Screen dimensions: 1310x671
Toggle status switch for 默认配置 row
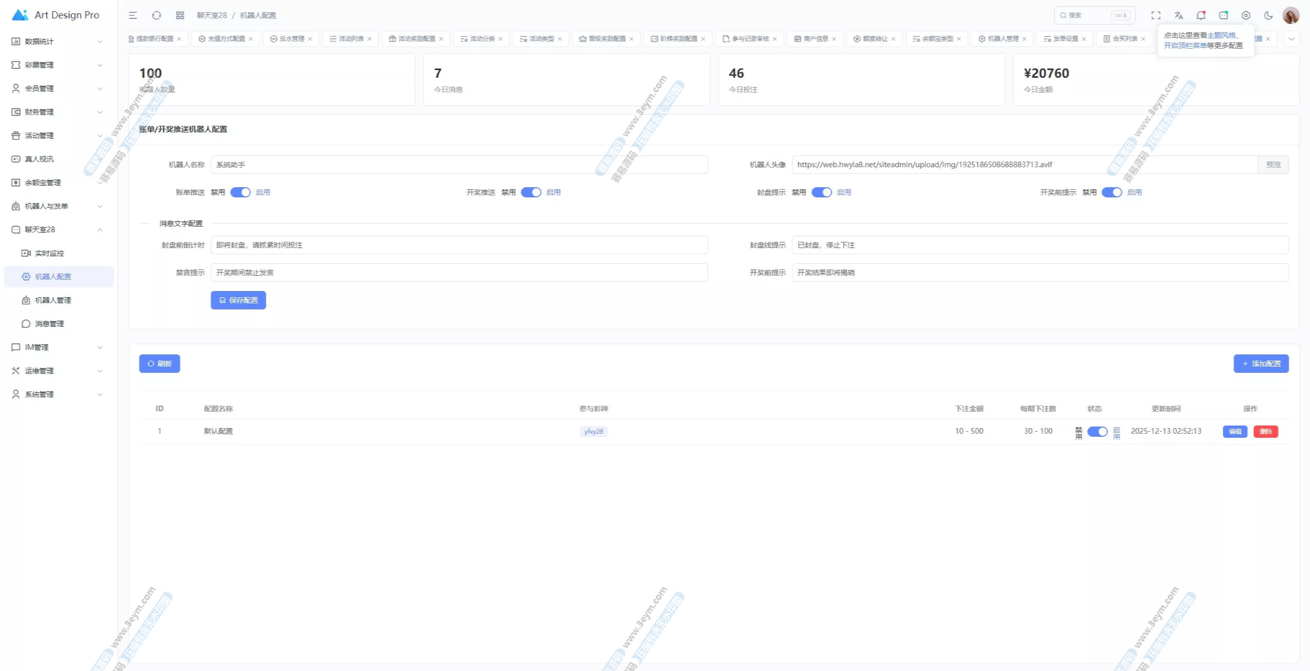1097,432
